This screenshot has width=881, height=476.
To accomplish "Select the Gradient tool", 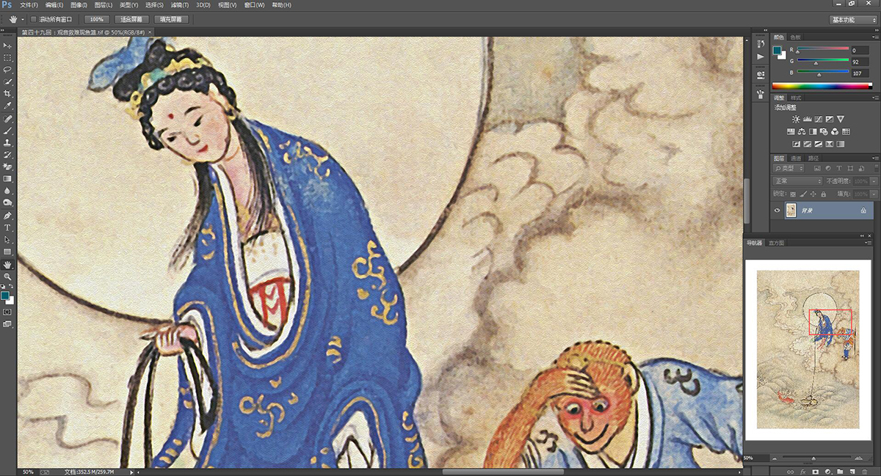I will [x=8, y=178].
